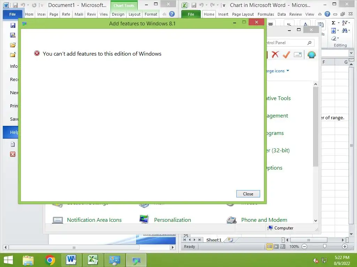Open Phone and Modem in Control Panel
This screenshot has width=357, height=267.
pyautogui.click(x=264, y=220)
